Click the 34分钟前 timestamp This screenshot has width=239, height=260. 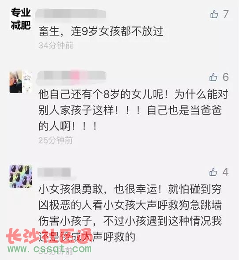[56, 45]
